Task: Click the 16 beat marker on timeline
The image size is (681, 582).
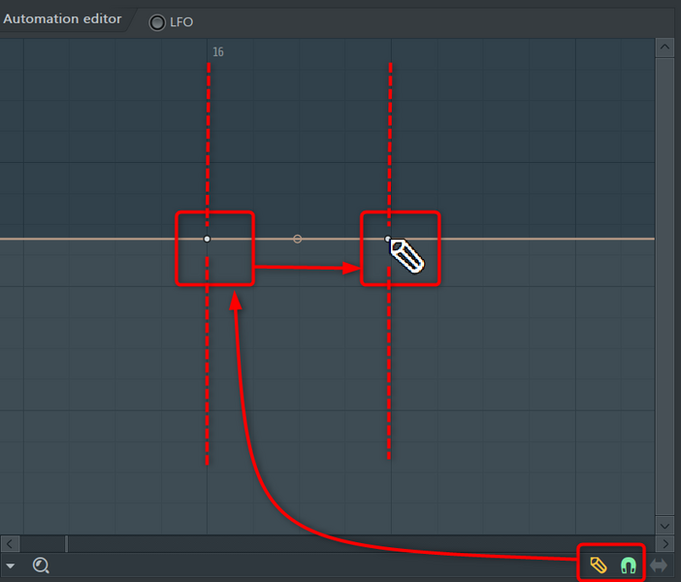Action: pos(217,52)
